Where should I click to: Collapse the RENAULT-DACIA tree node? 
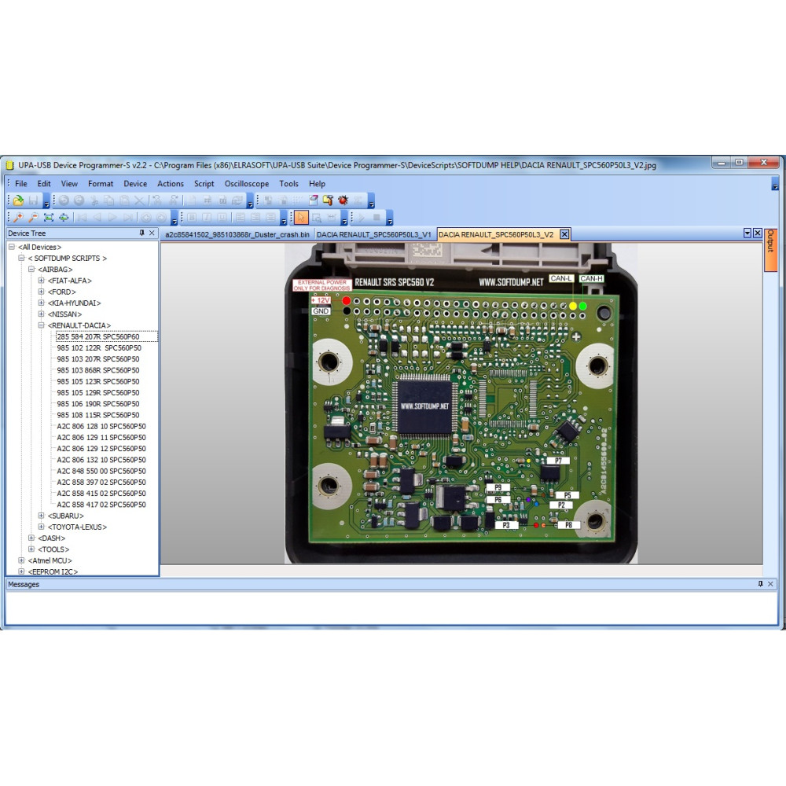point(41,325)
